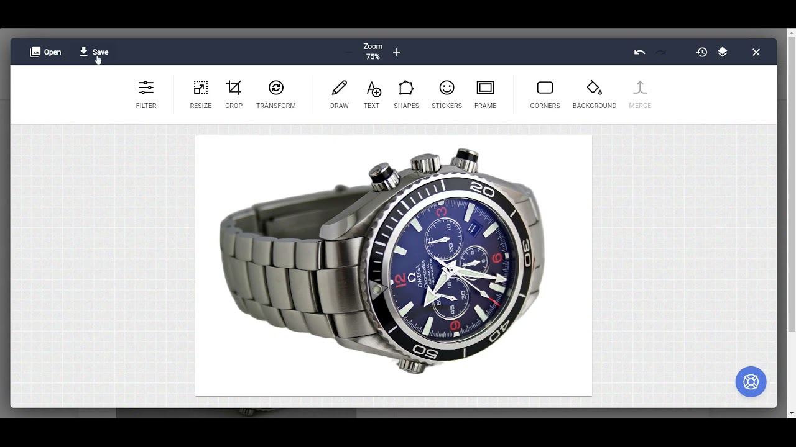The width and height of the screenshot is (796, 447).
Task: Open the edit history panel
Action: coord(702,52)
